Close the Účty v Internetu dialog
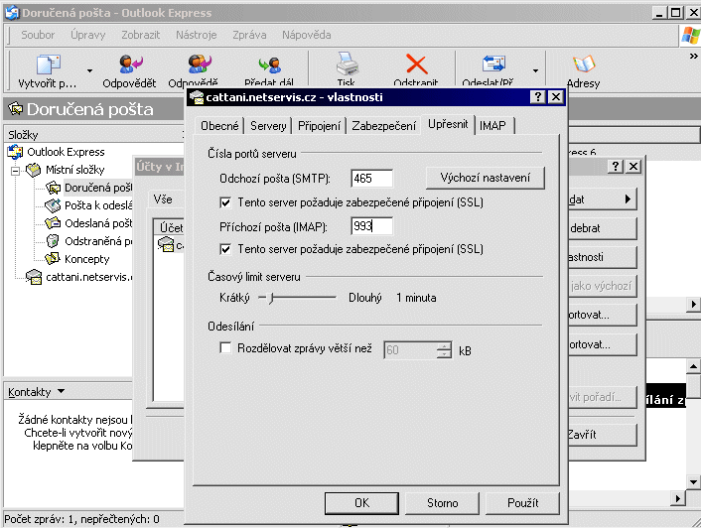 [633, 166]
